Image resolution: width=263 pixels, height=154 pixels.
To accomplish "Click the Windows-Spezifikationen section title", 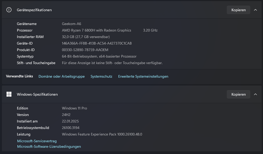I will (x=37, y=94).
